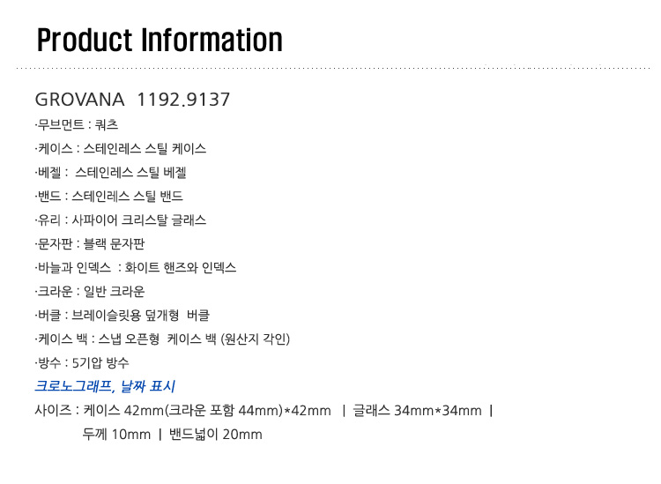Click the 케이스 백 스냅 오픈형 line

tap(162, 339)
